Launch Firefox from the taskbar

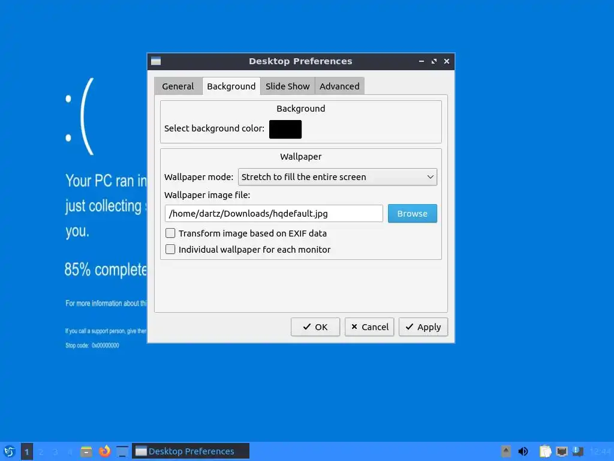coord(104,451)
